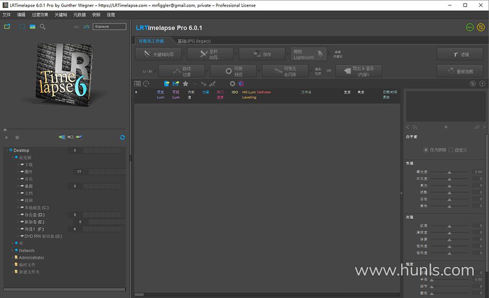The image size is (489, 298).
Task: Click the blue refresh icon above folder tree
Action: pyautogui.click(x=122, y=138)
